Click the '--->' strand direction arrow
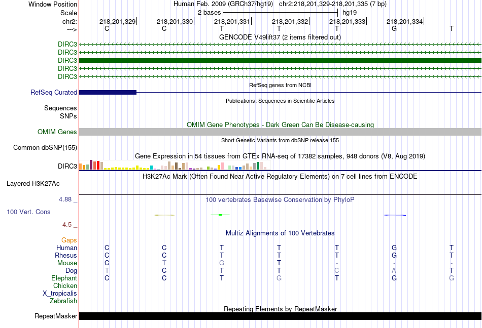Screen dimensions: 482x328 coord(72,29)
